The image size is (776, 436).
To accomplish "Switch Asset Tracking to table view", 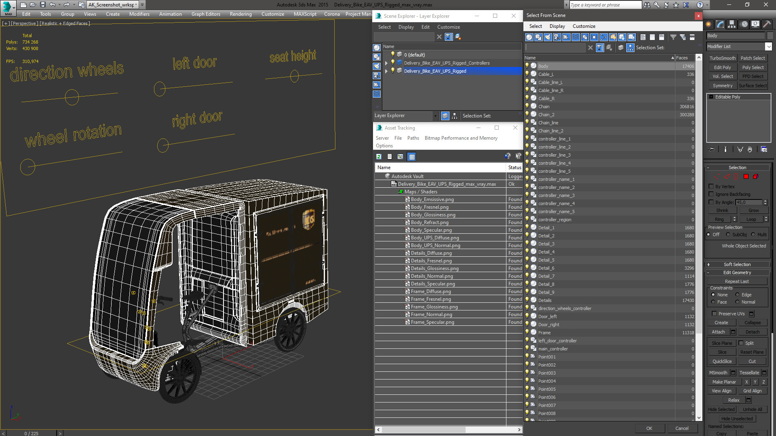I will (x=411, y=157).
